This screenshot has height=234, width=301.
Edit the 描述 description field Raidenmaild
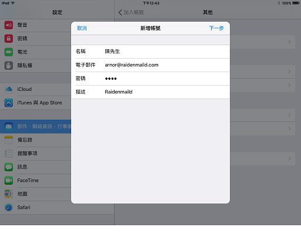point(150,92)
